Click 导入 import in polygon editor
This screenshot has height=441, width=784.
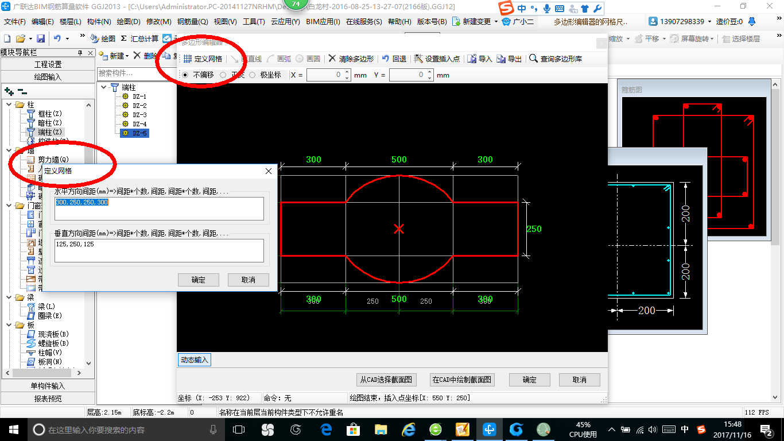click(x=480, y=59)
